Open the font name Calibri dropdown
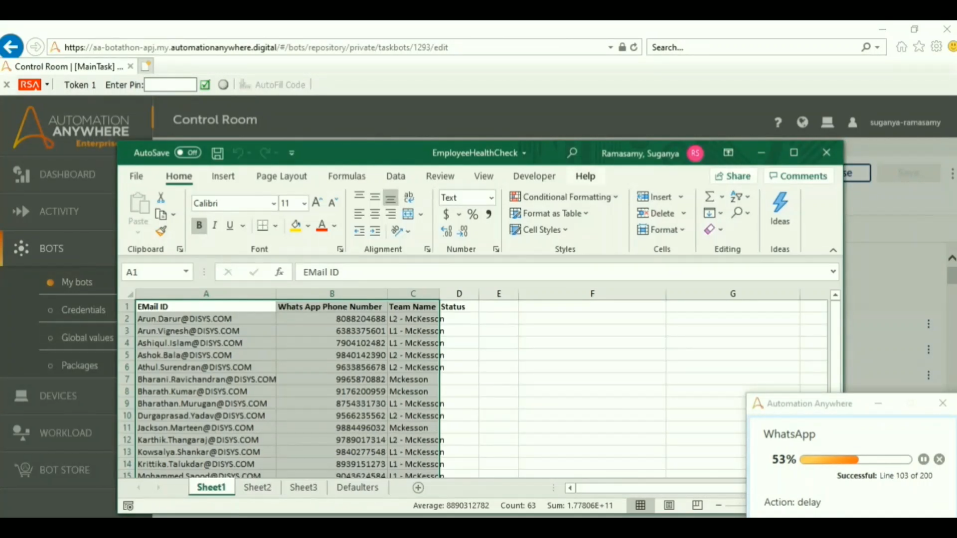Screen dimensions: 957x538 tap(274, 203)
